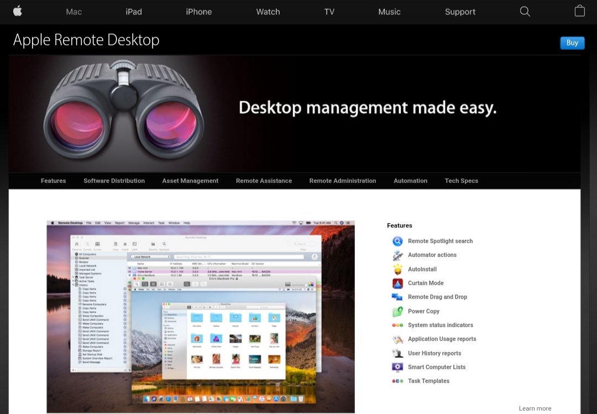Click the Task Templates icon
The image size is (597, 414).
click(x=397, y=381)
